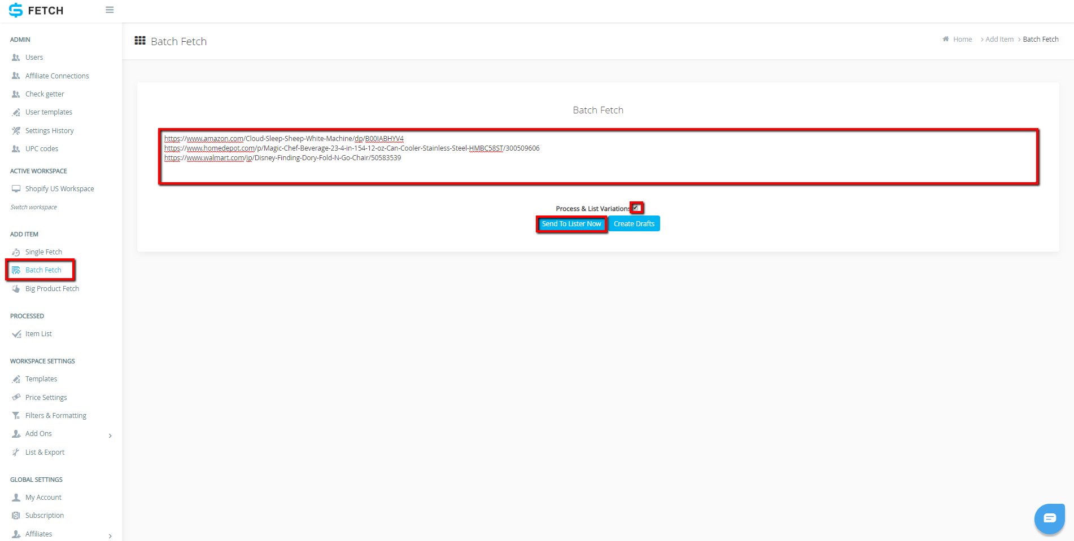Click the Check getter icon
Viewport: 1074px width, 541px height.
16,94
